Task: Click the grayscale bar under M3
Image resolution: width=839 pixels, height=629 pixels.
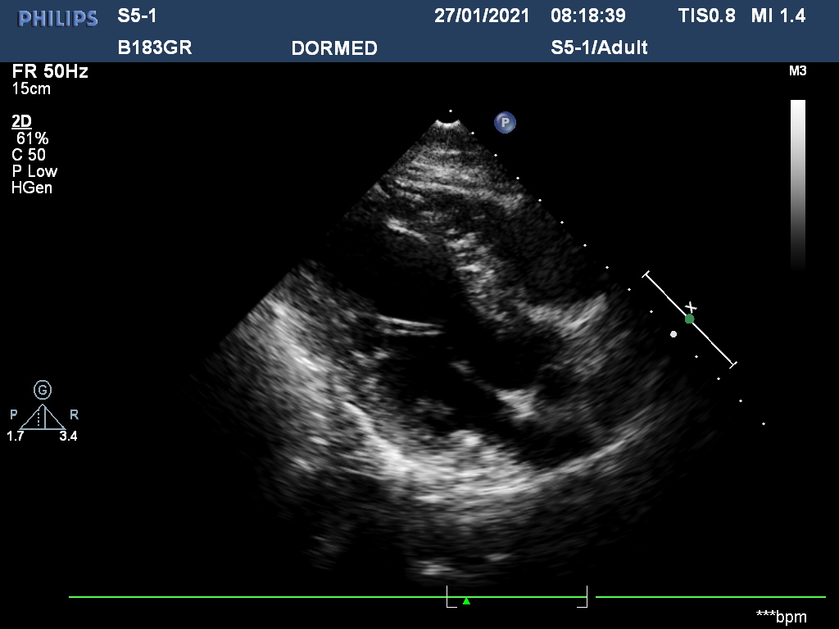Action: point(797,183)
